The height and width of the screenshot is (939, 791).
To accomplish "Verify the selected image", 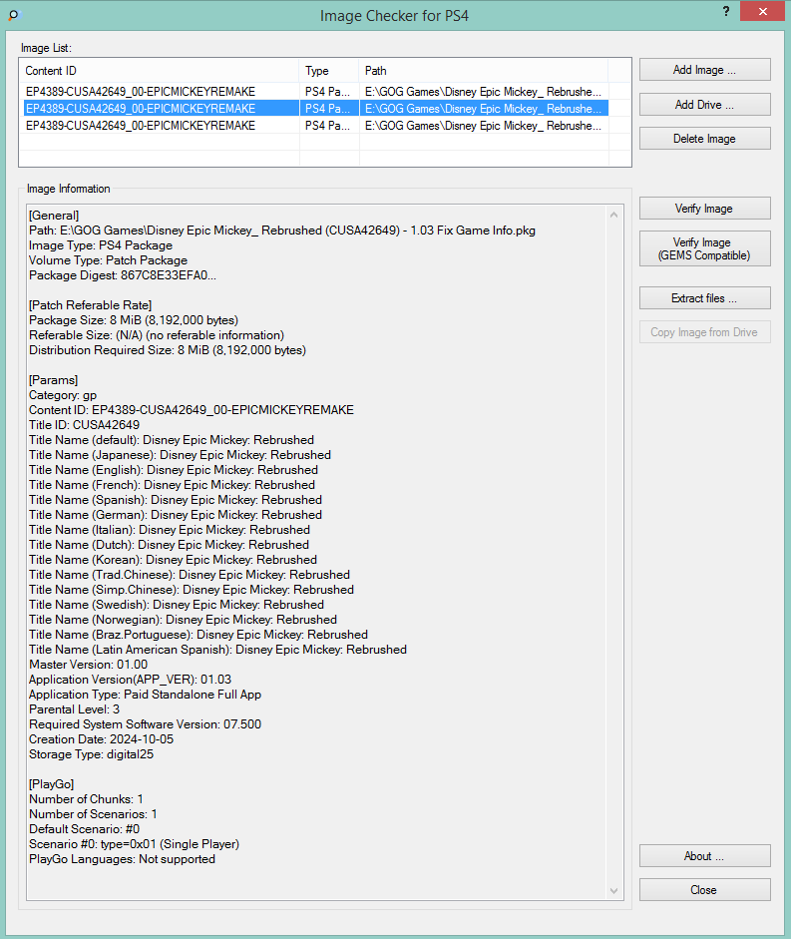I will pyautogui.click(x=705, y=209).
